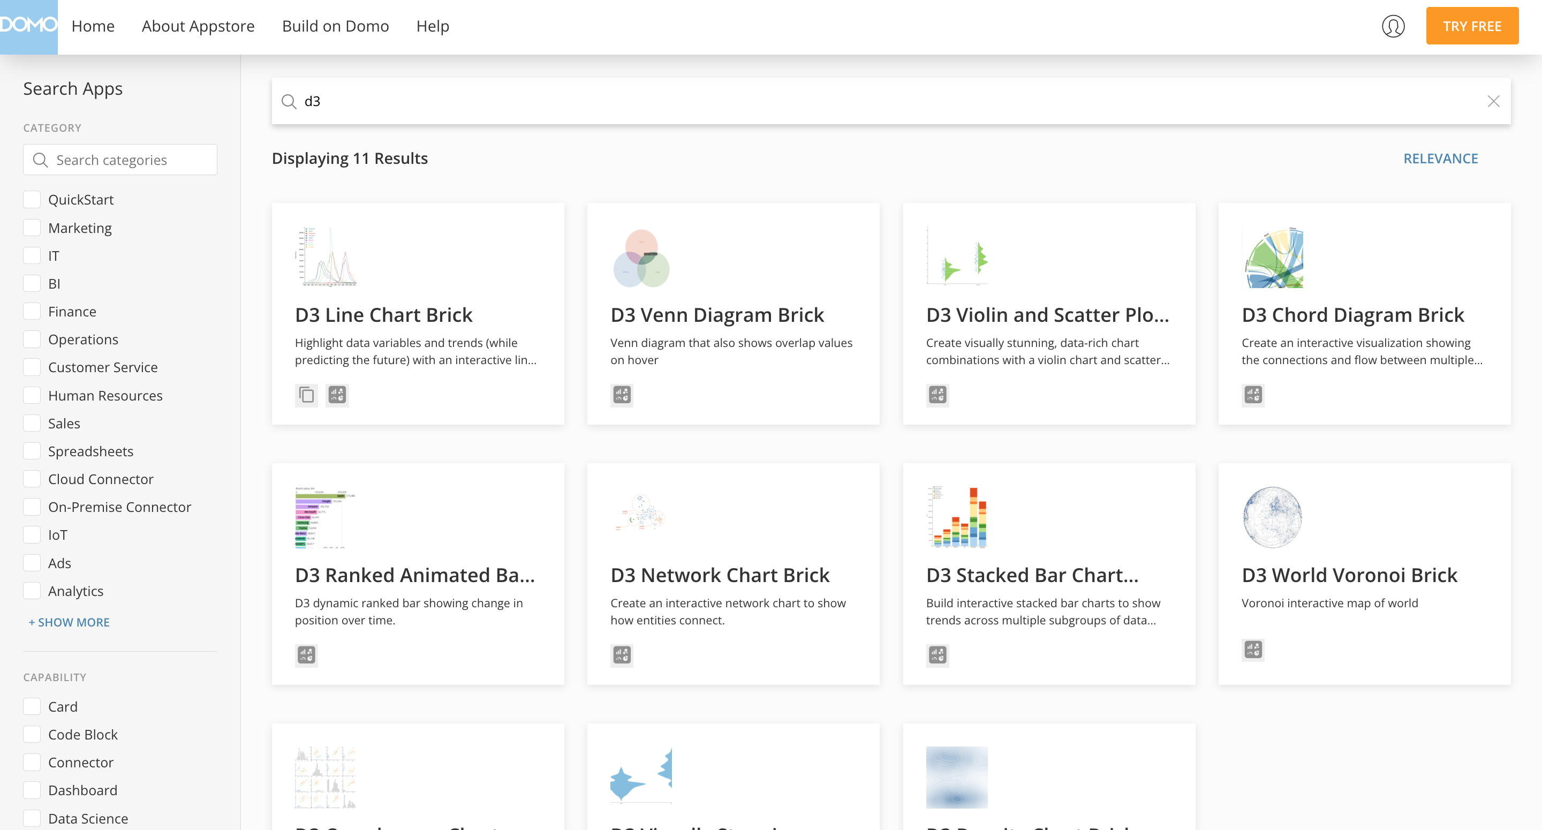Click the search magnifier icon in apps search bar

pos(289,101)
